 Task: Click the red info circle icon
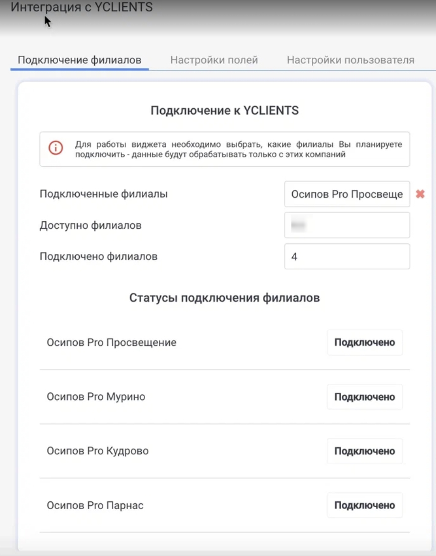[56, 148]
